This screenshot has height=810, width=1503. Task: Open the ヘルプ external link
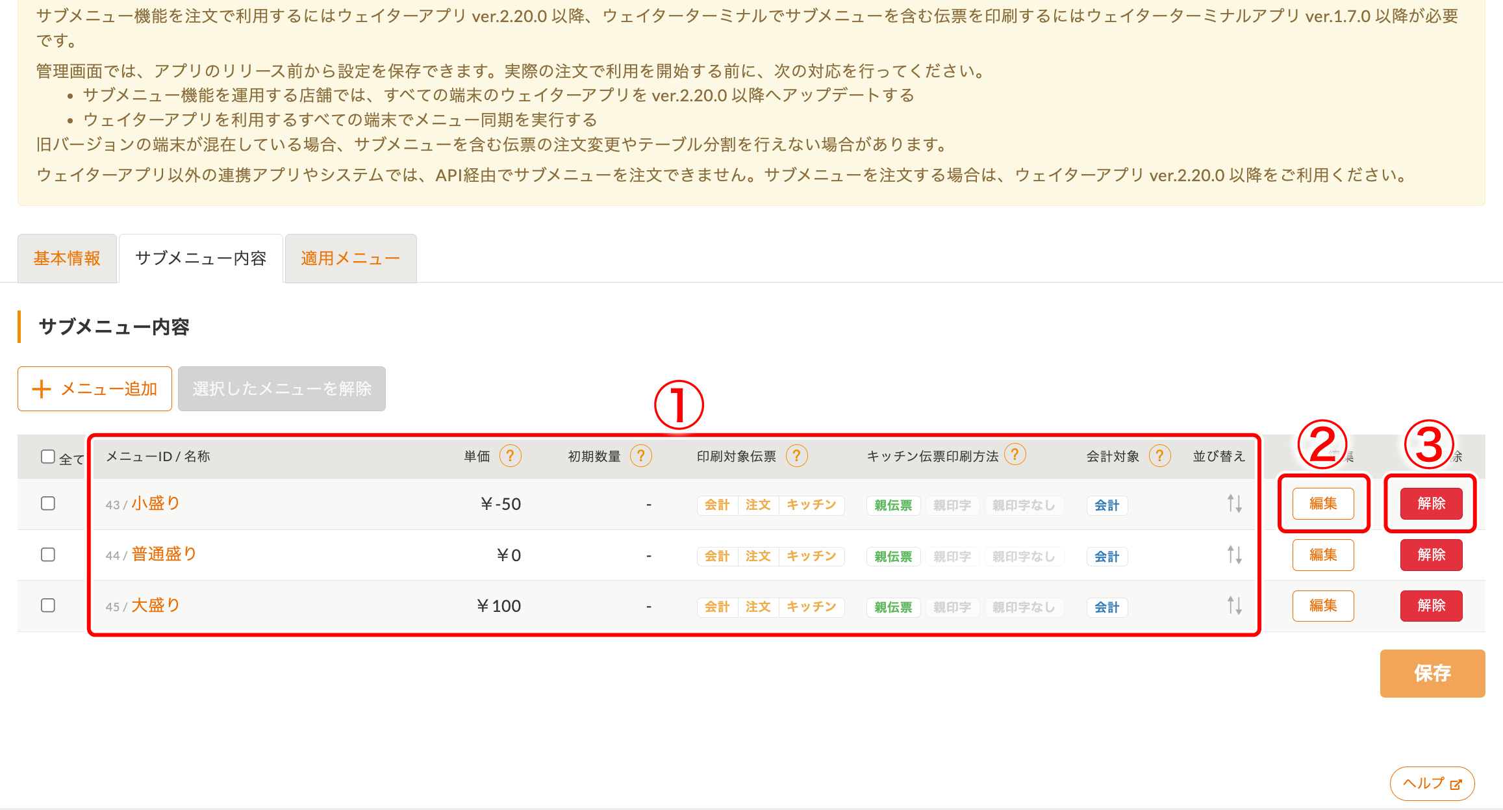(x=1432, y=783)
